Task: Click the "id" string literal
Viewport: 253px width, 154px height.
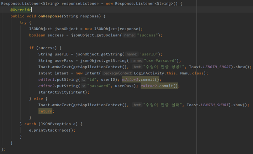Action: coord(92,80)
